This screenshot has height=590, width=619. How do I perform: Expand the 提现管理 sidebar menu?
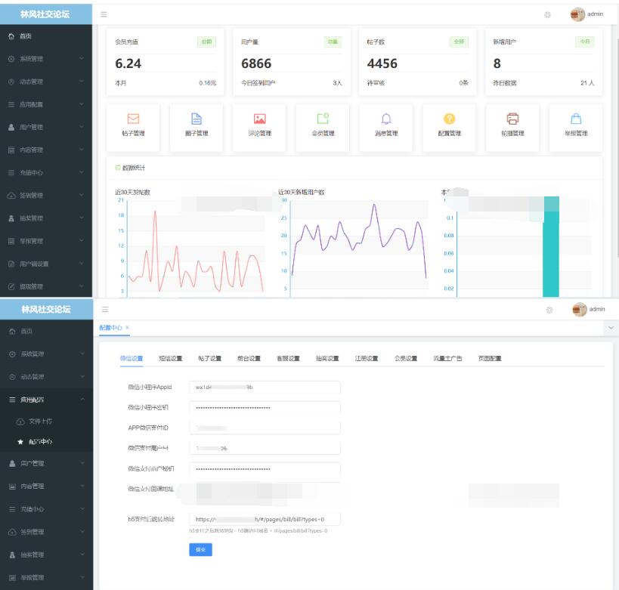coord(45,286)
